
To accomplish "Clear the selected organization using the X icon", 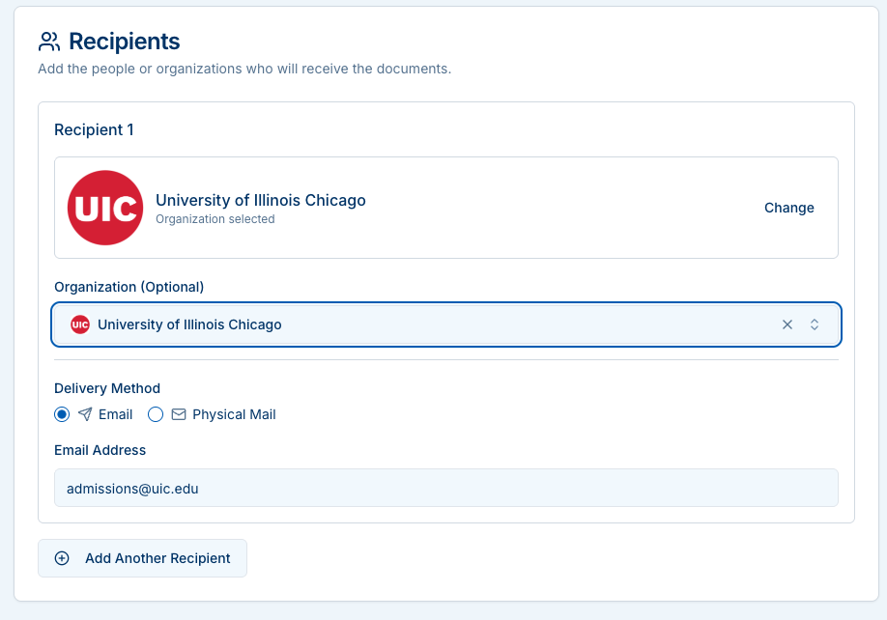I will point(787,324).
